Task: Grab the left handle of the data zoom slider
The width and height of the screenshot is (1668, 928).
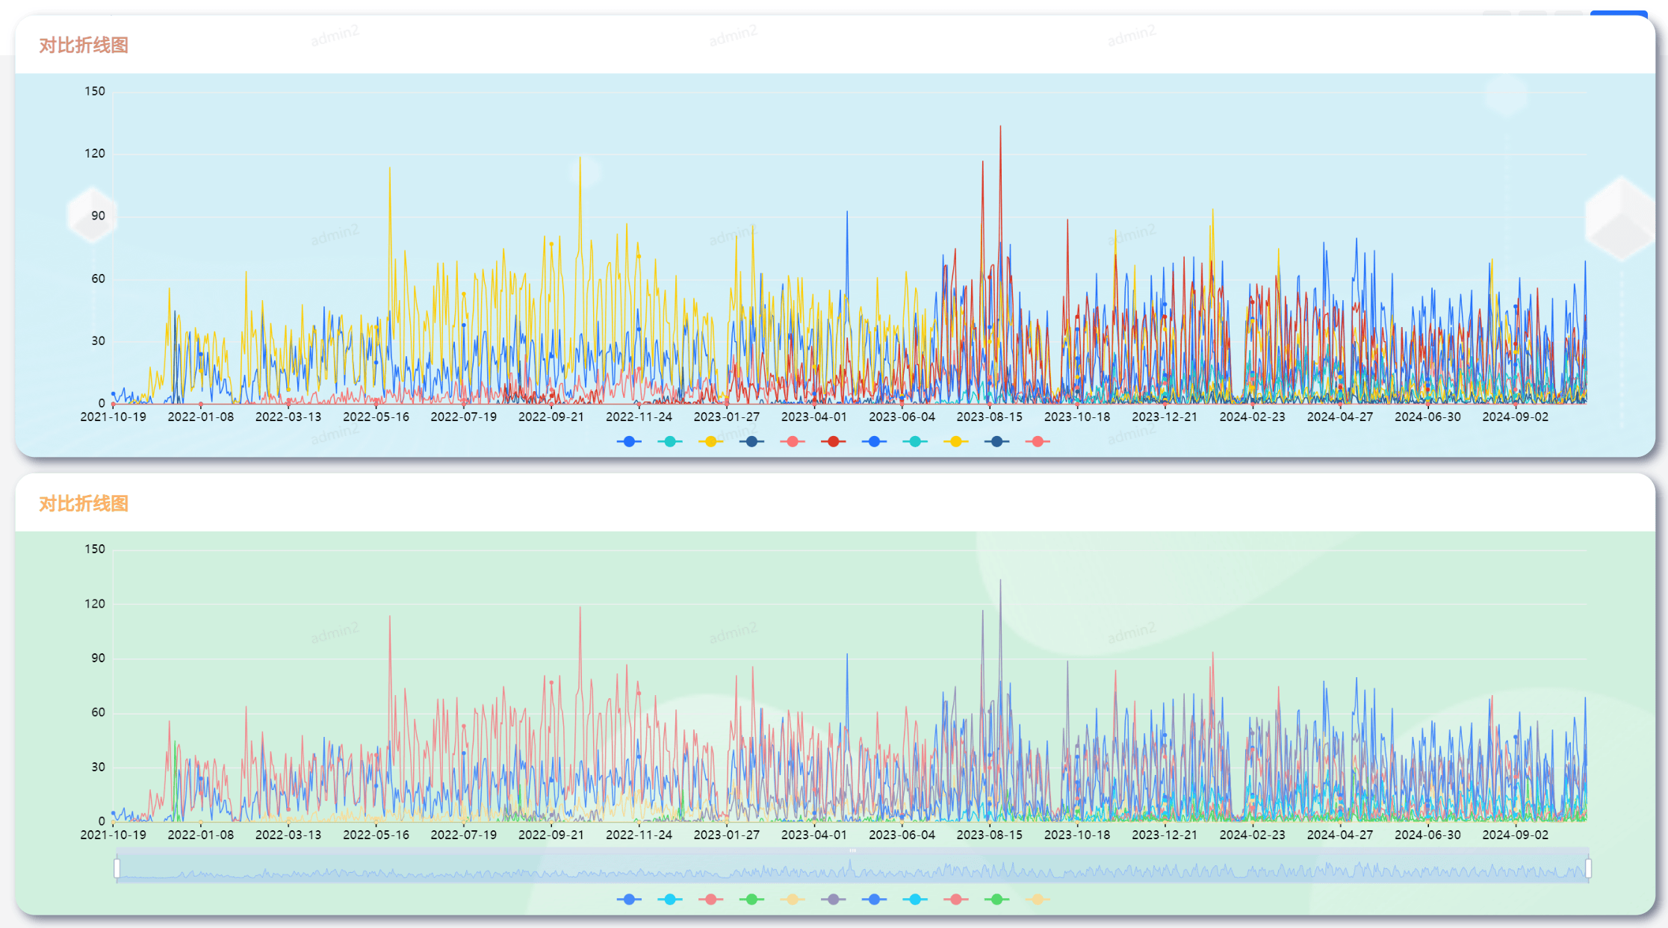Action: tap(117, 868)
